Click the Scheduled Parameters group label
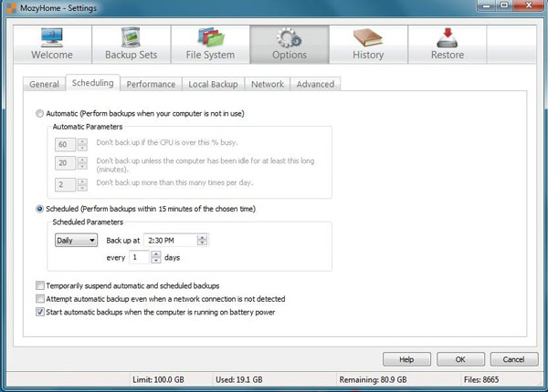 click(x=88, y=222)
